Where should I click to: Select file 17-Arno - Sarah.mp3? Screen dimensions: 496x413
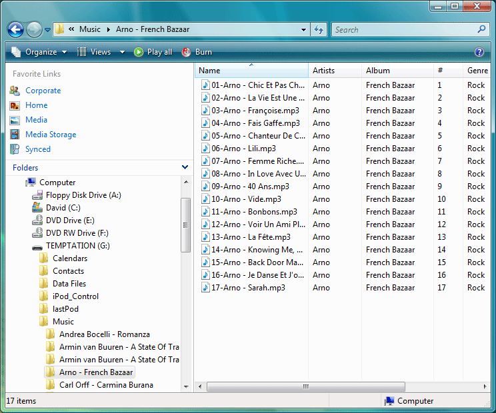pos(248,287)
